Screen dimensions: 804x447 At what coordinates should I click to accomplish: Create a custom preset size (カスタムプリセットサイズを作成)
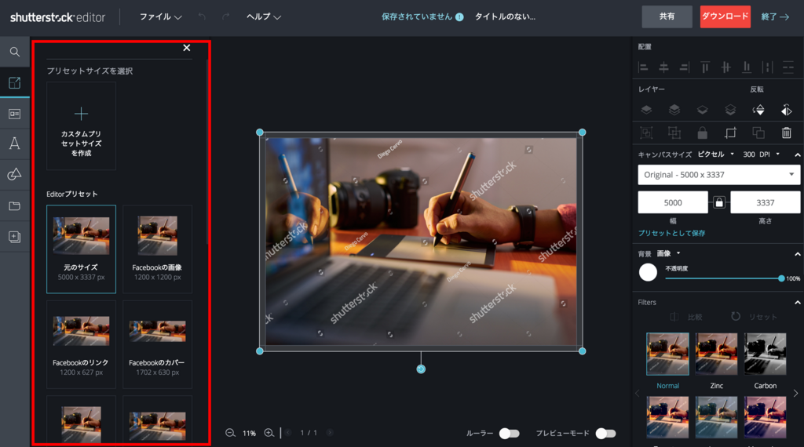[x=81, y=126]
